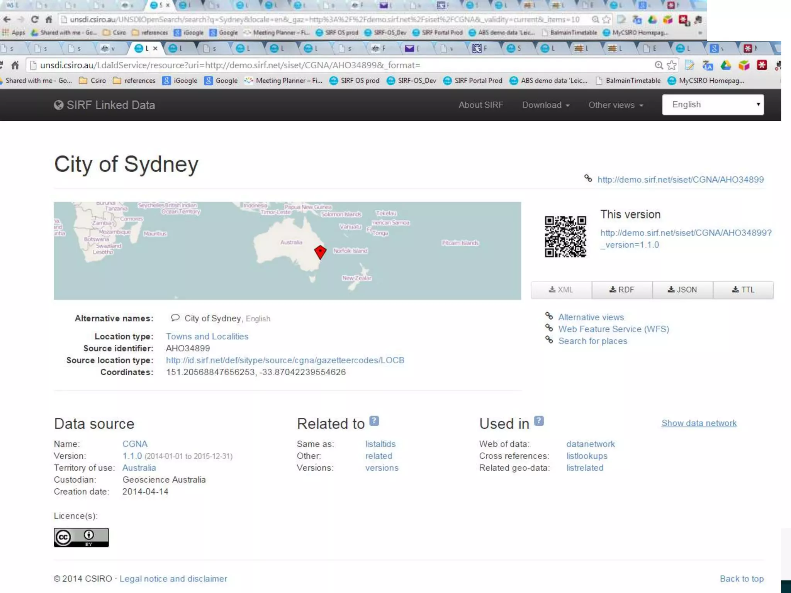This screenshot has width=791, height=593.
Task: Open the listaltids link
Action: tap(380, 444)
